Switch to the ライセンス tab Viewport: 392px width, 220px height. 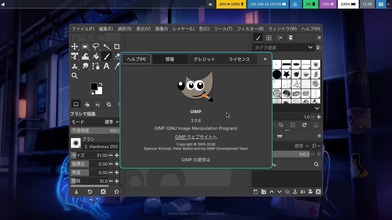239,59
